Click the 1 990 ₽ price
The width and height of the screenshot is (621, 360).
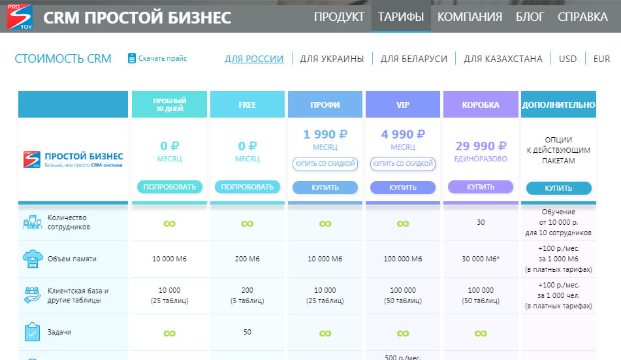325,135
